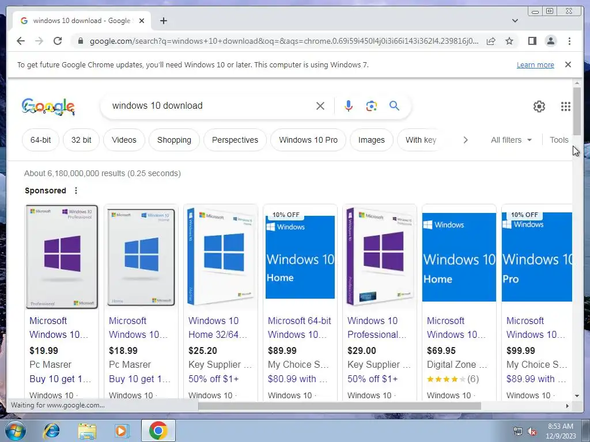This screenshot has height=442, width=590.
Task: Open Windows Media Player from taskbar
Action: pyautogui.click(x=122, y=430)
